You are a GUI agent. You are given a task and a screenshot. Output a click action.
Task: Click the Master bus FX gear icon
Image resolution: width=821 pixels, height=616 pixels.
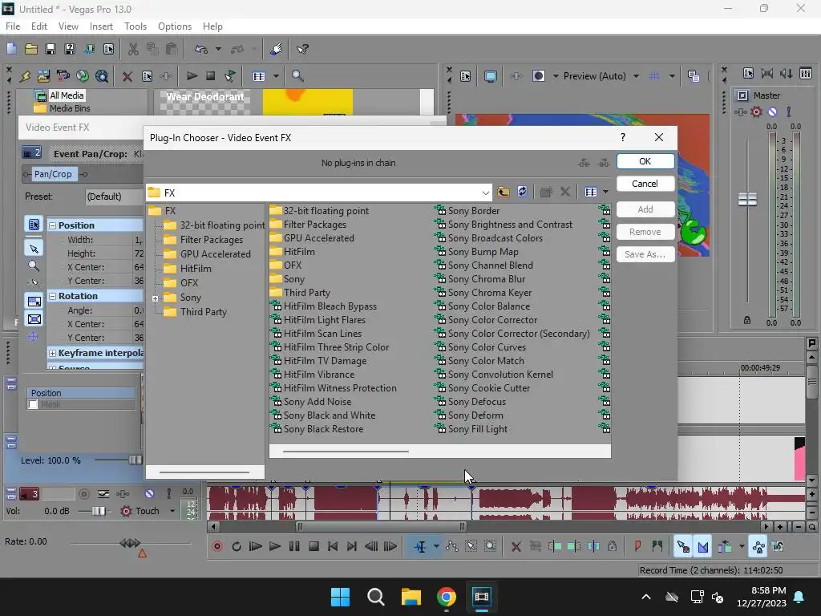point(757,111)
